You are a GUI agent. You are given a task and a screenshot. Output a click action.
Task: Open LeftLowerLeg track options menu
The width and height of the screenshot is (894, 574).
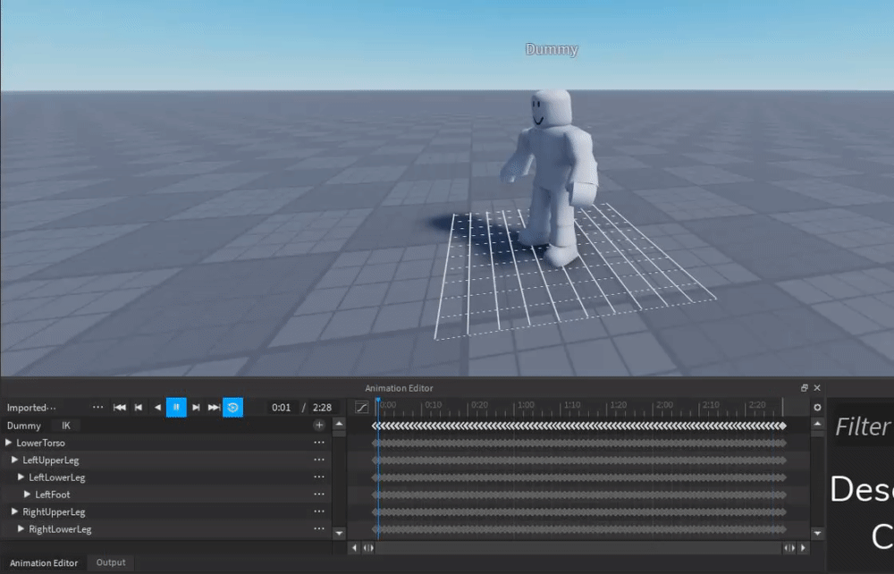pos(319,477)
